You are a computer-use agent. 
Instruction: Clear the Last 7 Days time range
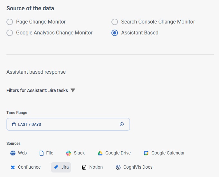click(x=122, y=124)
